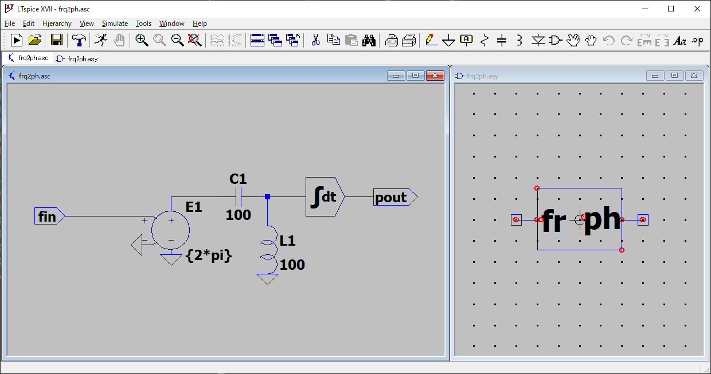Select the Diode tool
This screenshot has height=374, width=711.
click(537, 40)
